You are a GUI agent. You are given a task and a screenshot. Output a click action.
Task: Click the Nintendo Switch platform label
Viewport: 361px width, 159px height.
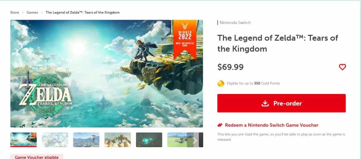235,22
